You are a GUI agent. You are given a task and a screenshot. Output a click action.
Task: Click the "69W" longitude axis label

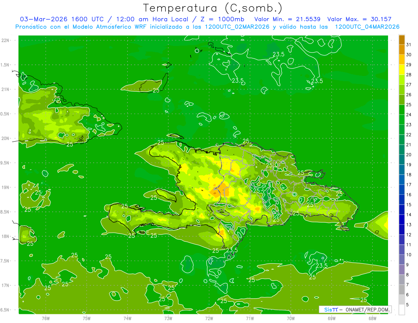(x=332, y=318)
